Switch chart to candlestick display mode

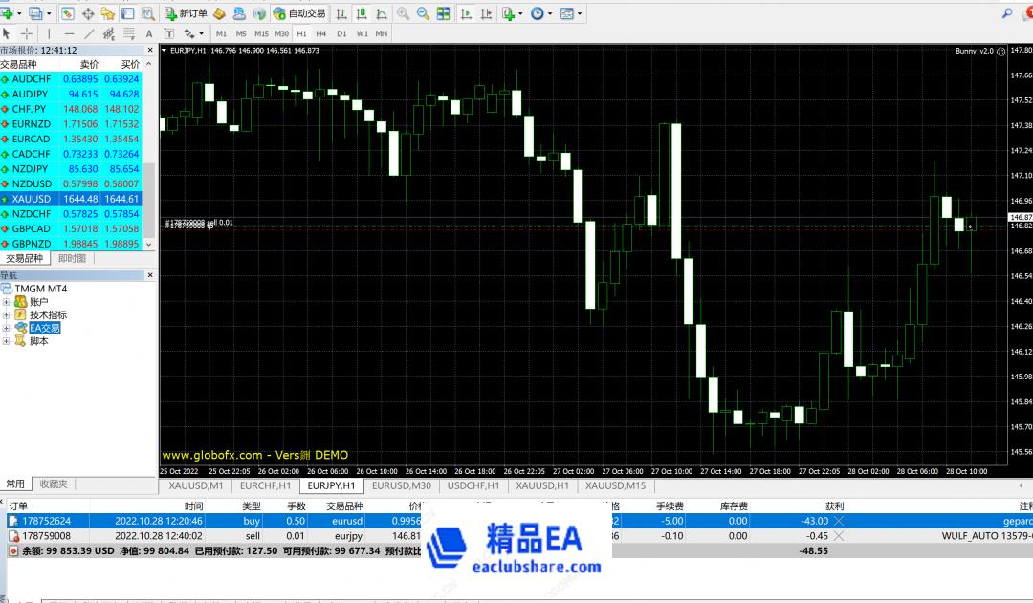tap(362, 13)
